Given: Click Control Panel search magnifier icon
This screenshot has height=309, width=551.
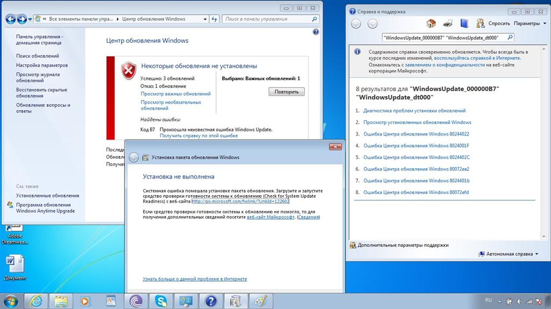Looking at the screenshot, I should click(314, 19).
